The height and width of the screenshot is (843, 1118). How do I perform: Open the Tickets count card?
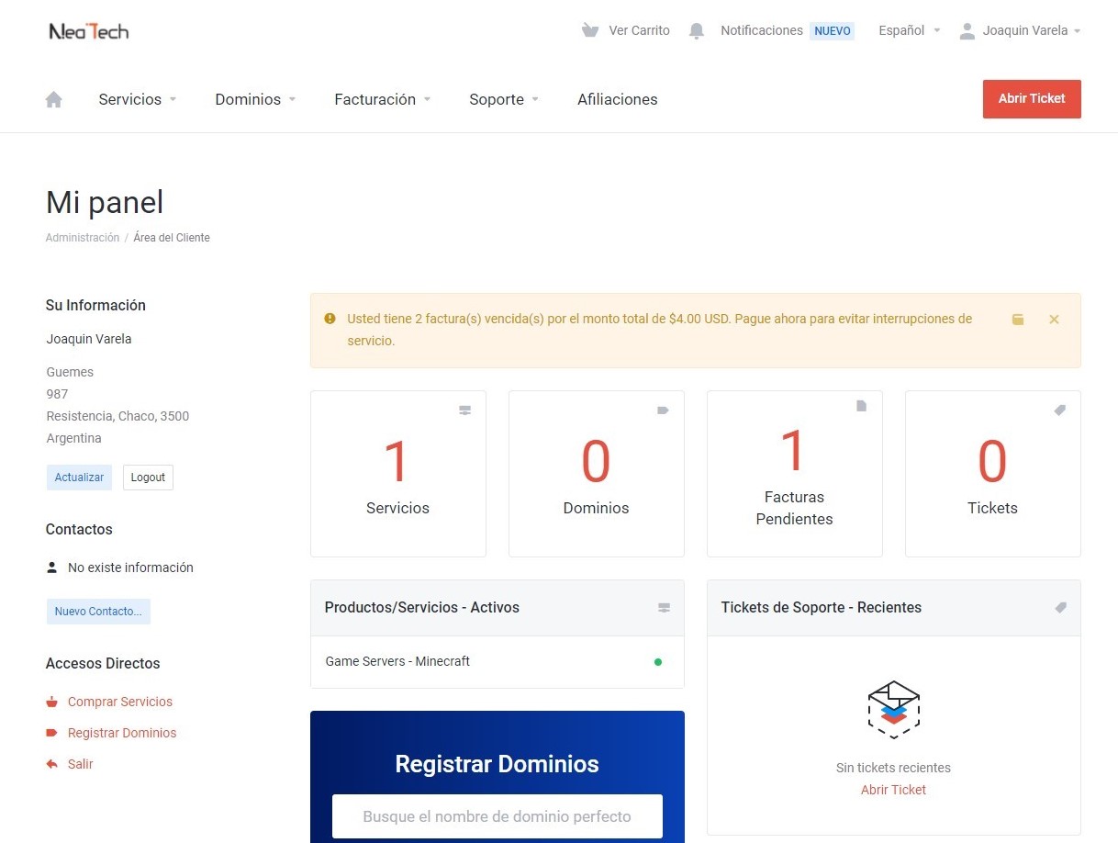(x=993, y=474)
